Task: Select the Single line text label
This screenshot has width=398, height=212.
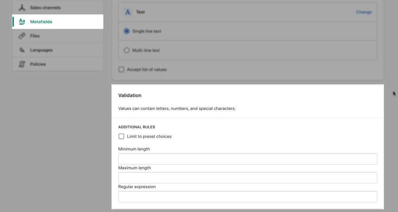Action: tap(147, 31)
